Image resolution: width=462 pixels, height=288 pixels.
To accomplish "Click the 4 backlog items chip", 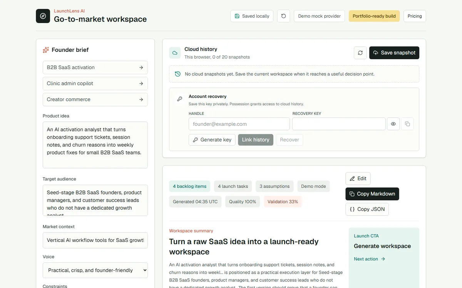I will point(189,186).
